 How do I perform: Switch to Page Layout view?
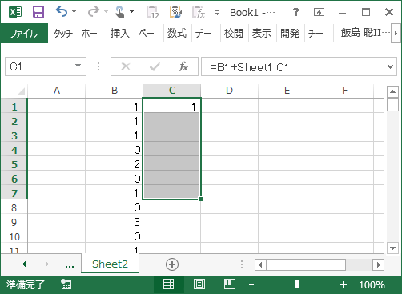click(199, 284)
